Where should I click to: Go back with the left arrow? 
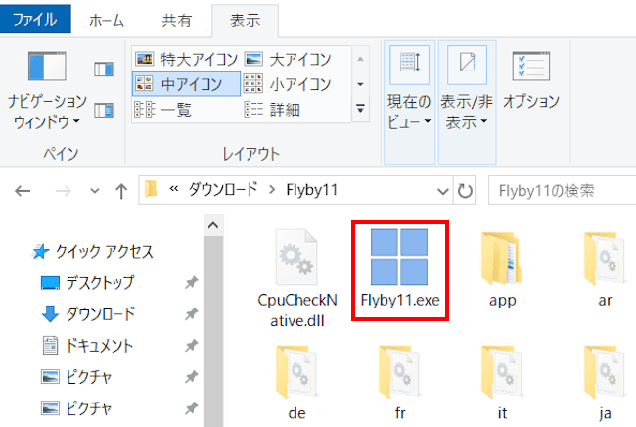pyautogui.click(x=23, y=190)
